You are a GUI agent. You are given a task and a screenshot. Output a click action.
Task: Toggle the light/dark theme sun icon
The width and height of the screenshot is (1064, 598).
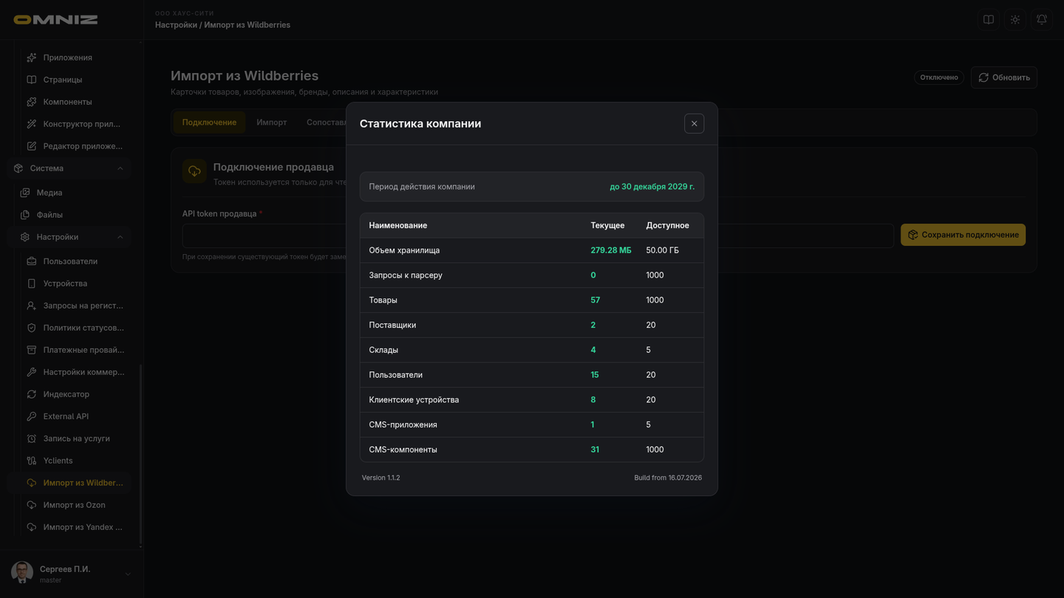(1015, 20)
